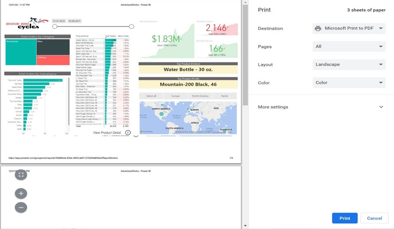Open the Pages dropdown set to All
The image size is (394, 229).
tap(349, 47)
